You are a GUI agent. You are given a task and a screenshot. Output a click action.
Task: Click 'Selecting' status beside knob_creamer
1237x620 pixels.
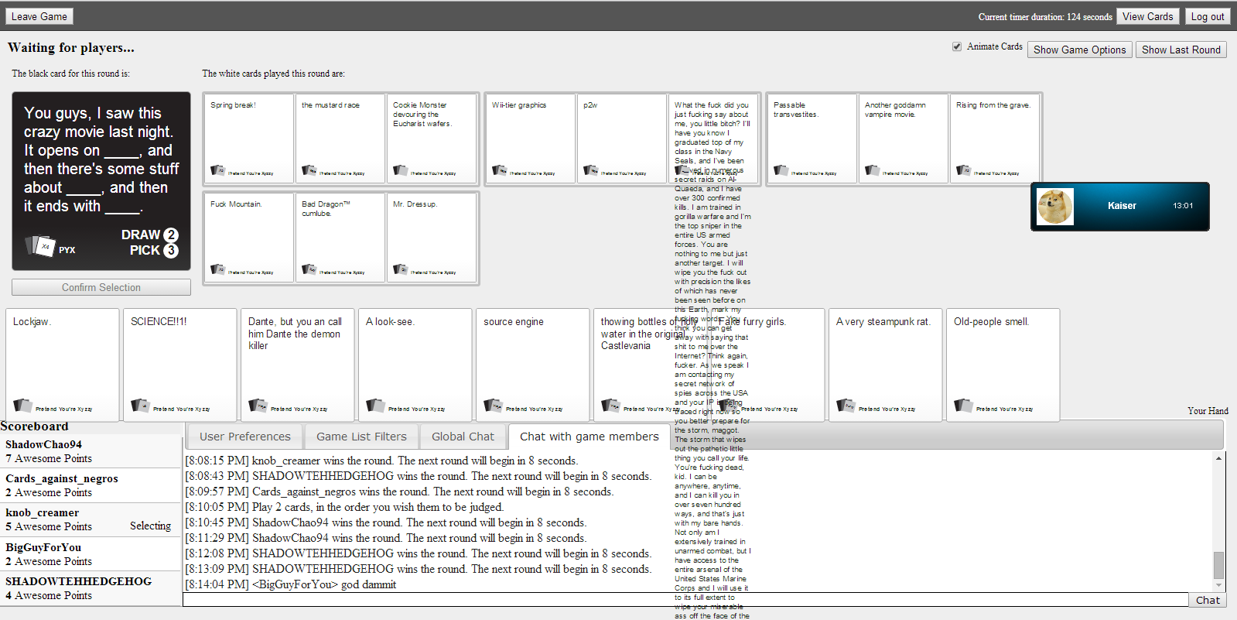coord(150,526)
